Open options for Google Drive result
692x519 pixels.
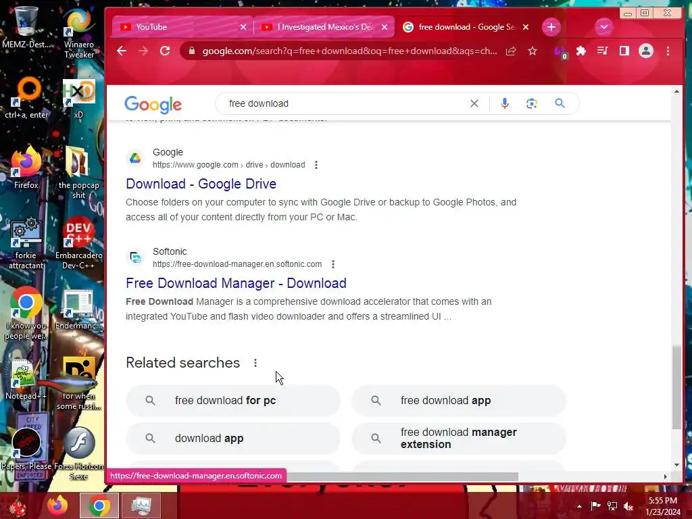(x=316, y=165)
